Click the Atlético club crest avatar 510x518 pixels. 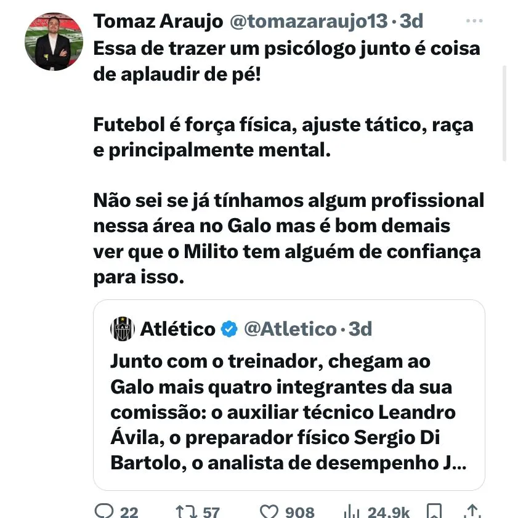(122, 329)
